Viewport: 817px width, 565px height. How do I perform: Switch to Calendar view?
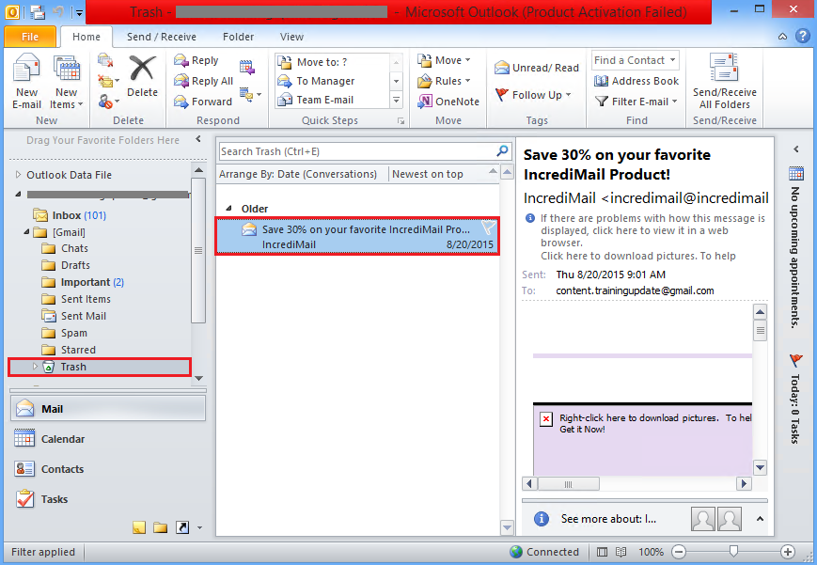(108, 439)
